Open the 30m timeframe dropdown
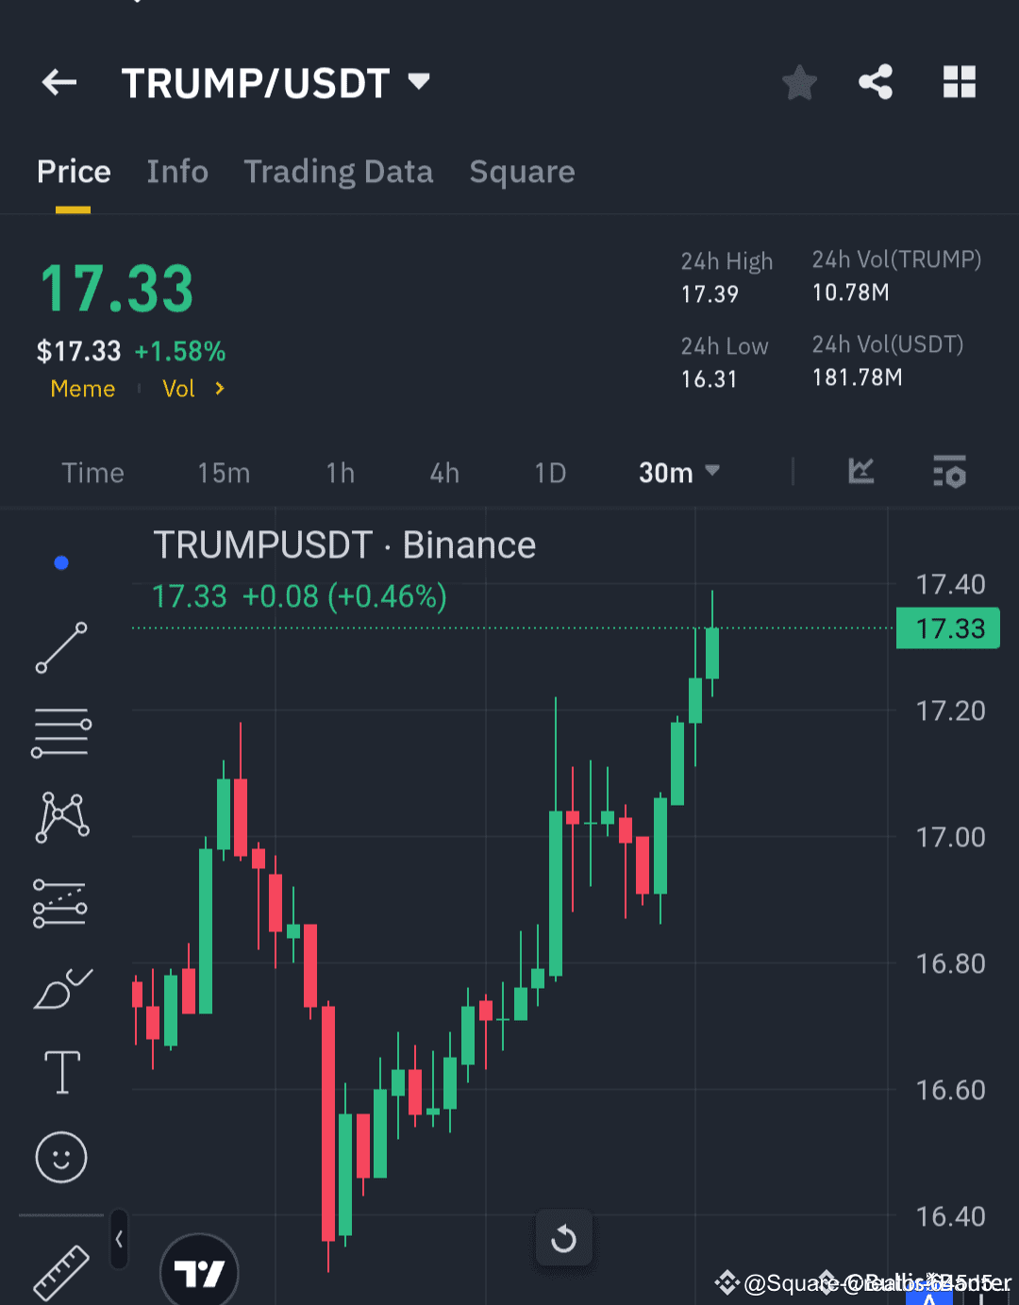This screenshot has width=1019, height=1305. coord(677,472)
